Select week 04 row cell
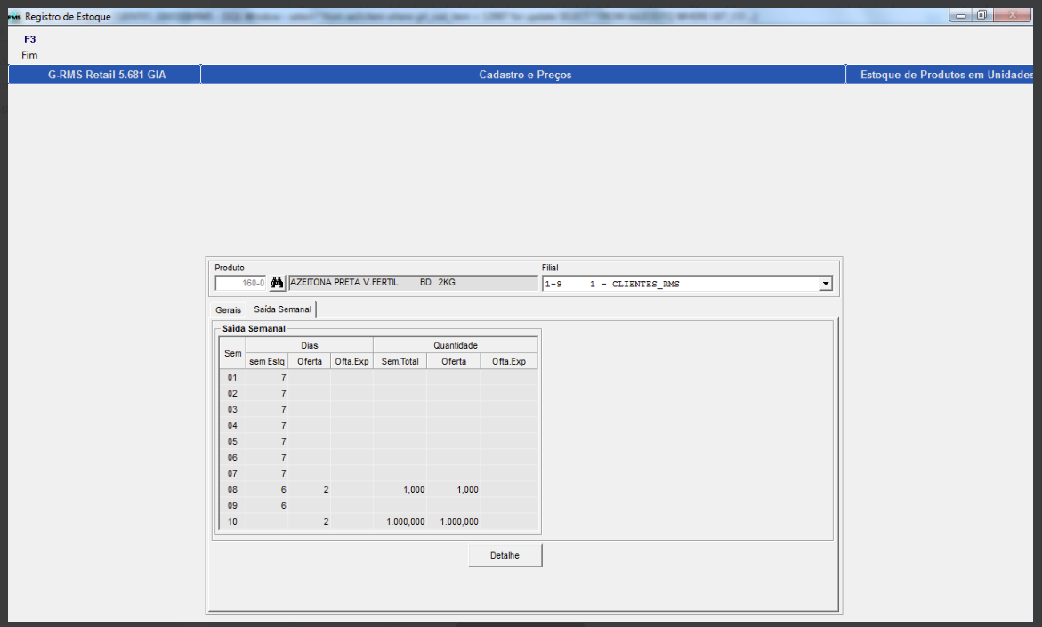 tap(232, 425)
